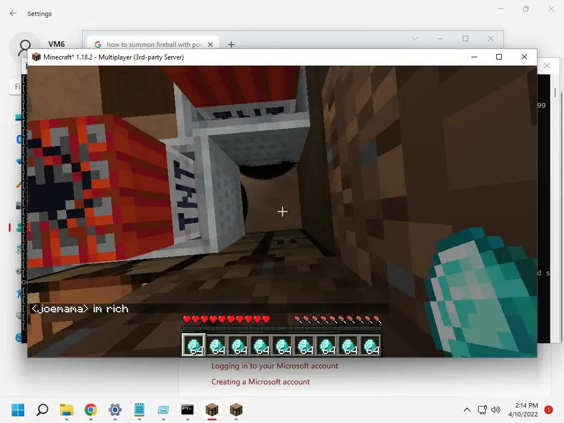Open the red notification badge
Screen dimensions: 564x423
[549, 410]
